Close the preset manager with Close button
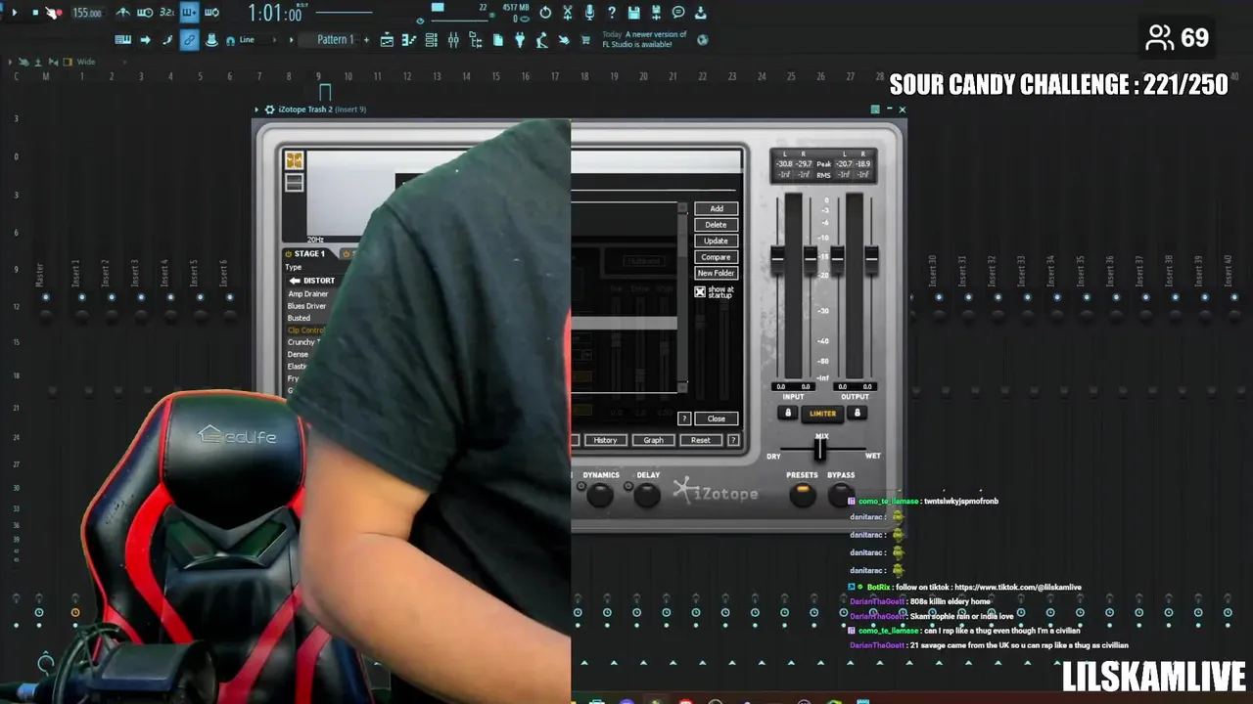 pos(717,418)
